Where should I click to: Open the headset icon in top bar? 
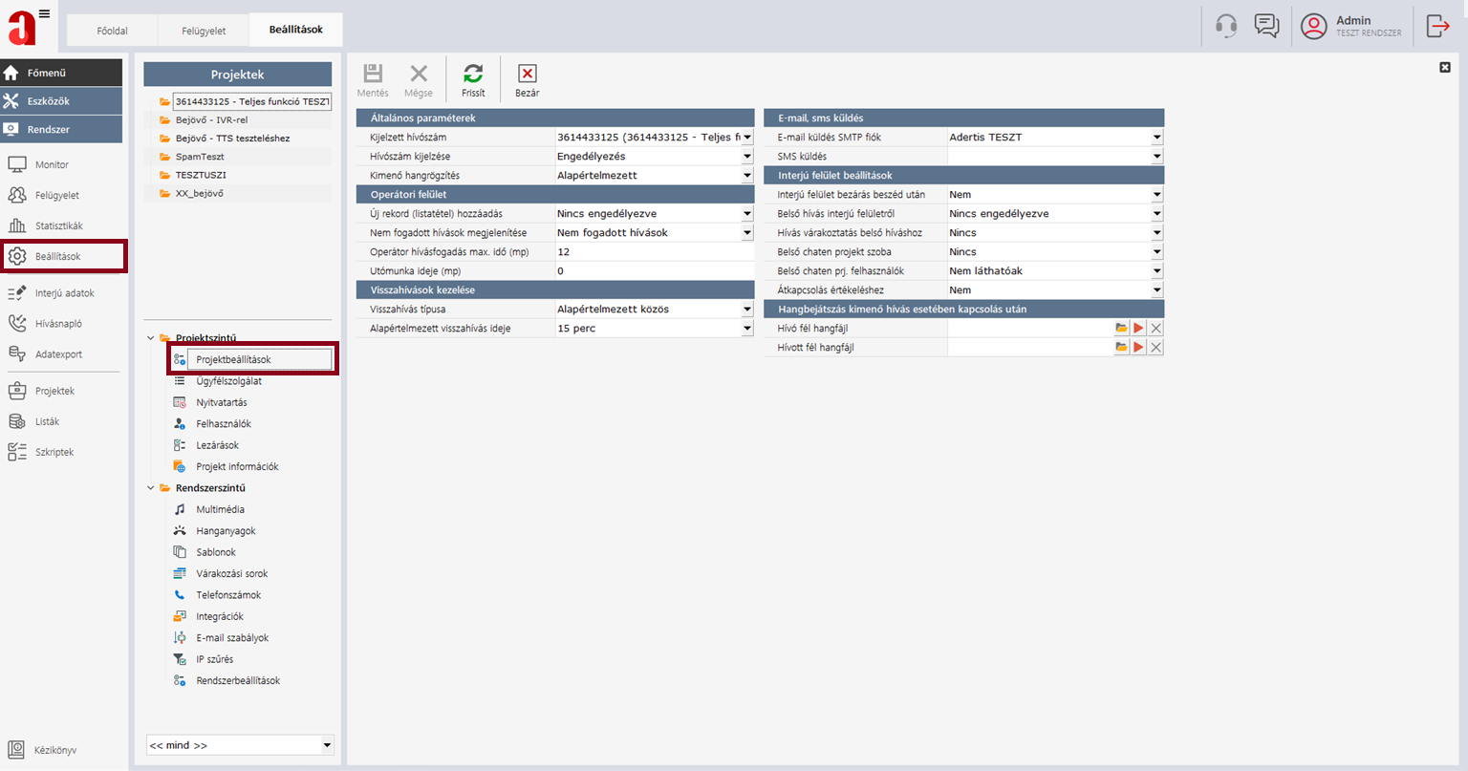(1226, 27)
